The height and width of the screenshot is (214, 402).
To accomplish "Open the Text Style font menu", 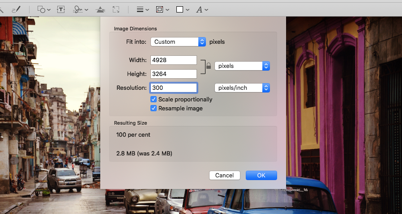I will pyautogui.click(x=202, y=9).
